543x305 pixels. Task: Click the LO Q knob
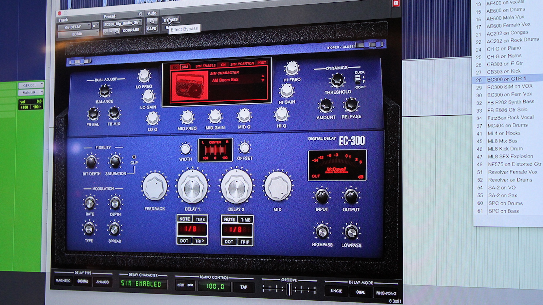click(x=152, y=119)
